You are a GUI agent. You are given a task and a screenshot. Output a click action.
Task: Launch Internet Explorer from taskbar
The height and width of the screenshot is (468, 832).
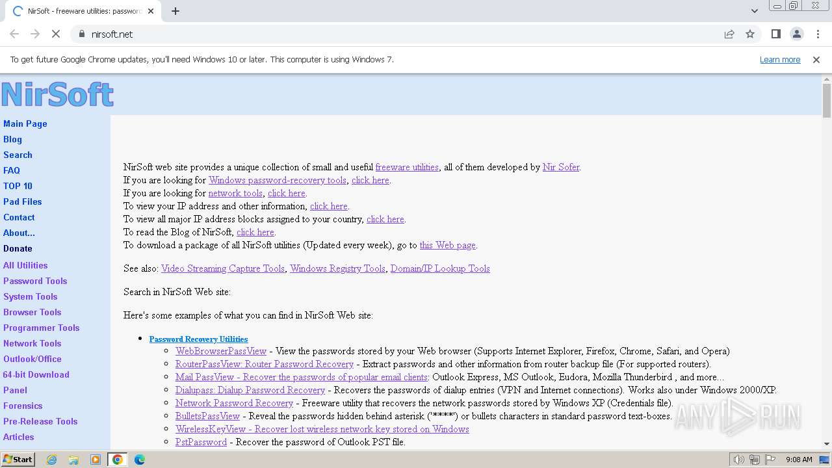(51, 460)
